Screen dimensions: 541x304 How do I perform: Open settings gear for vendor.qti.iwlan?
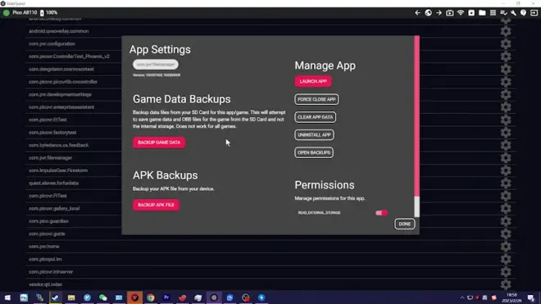pos(506,284)
